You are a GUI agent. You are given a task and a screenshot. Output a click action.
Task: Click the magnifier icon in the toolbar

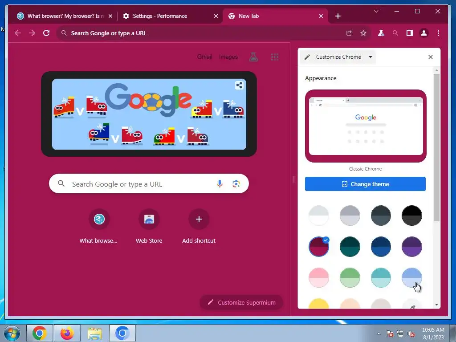395,33
